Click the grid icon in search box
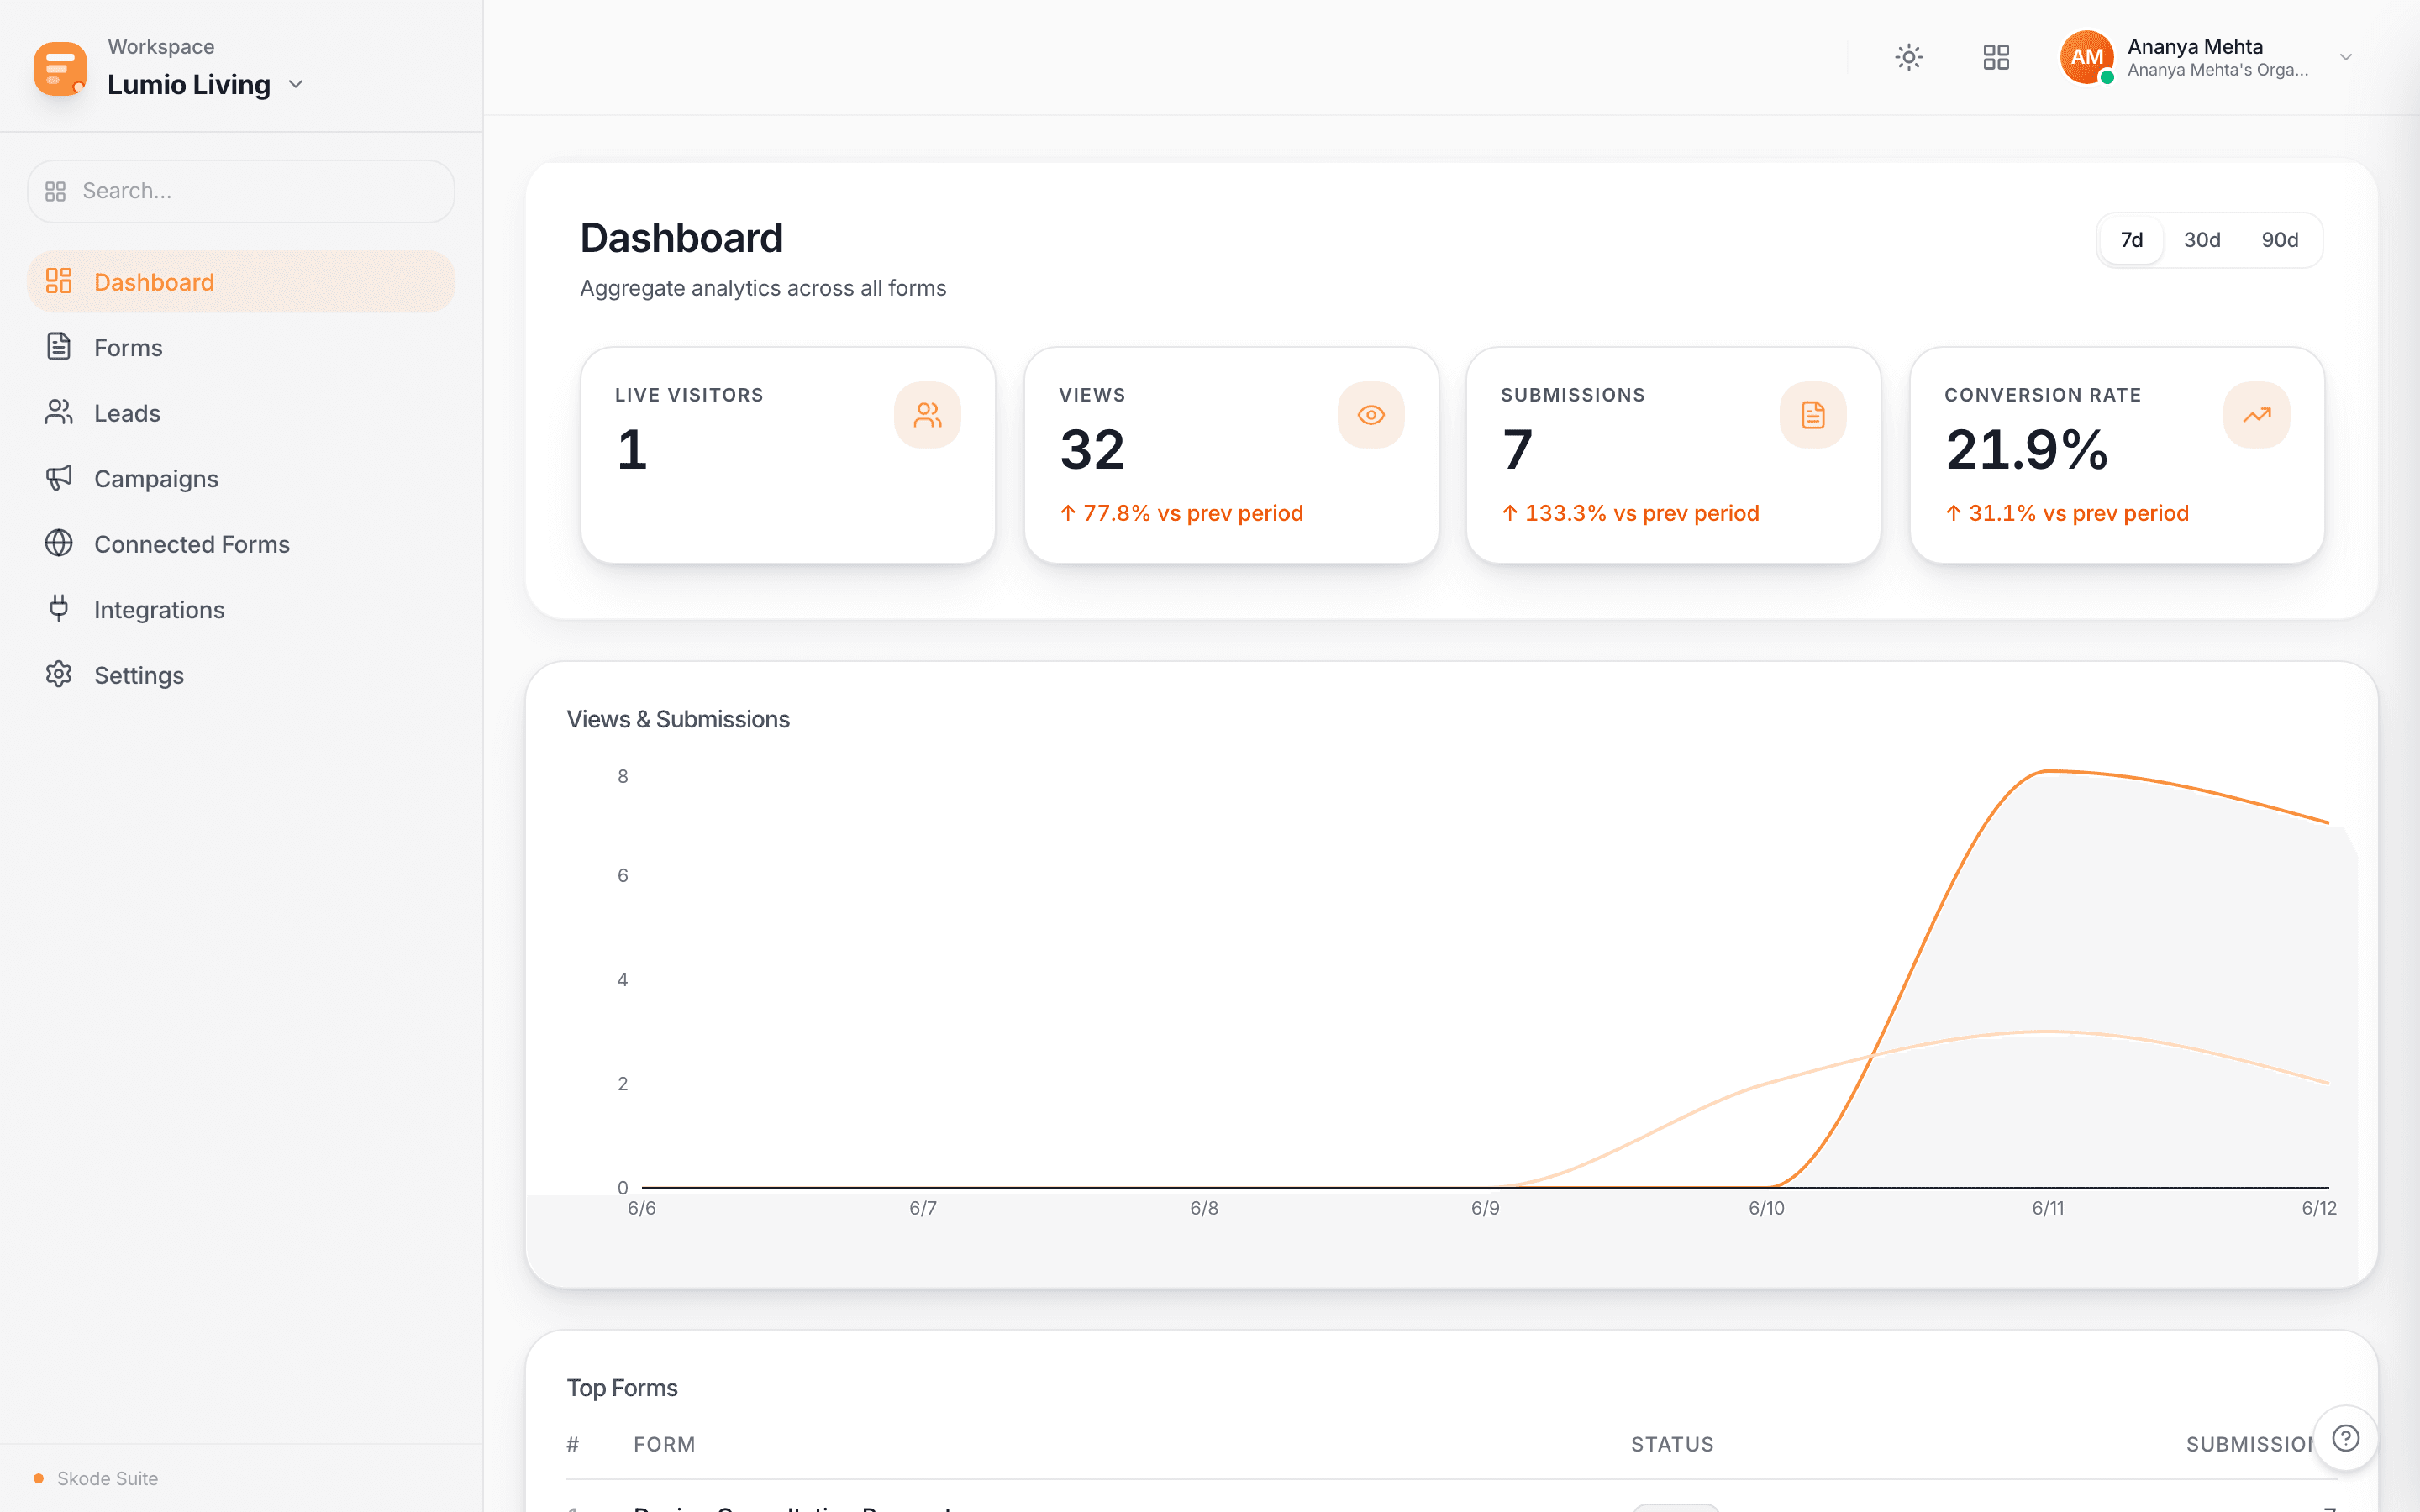The width and height of the screenshot is (2420, 1512). click(56, 191)
